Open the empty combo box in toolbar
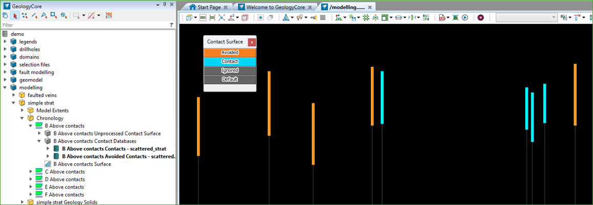593x205 pixels. tap(526, 17)
